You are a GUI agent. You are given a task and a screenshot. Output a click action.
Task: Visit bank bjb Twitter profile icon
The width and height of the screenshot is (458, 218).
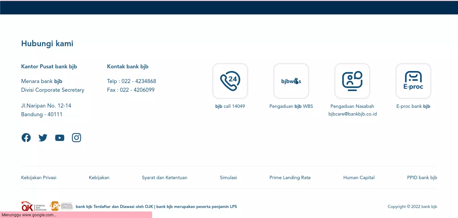pyautogui.click(x=43, y=138)
